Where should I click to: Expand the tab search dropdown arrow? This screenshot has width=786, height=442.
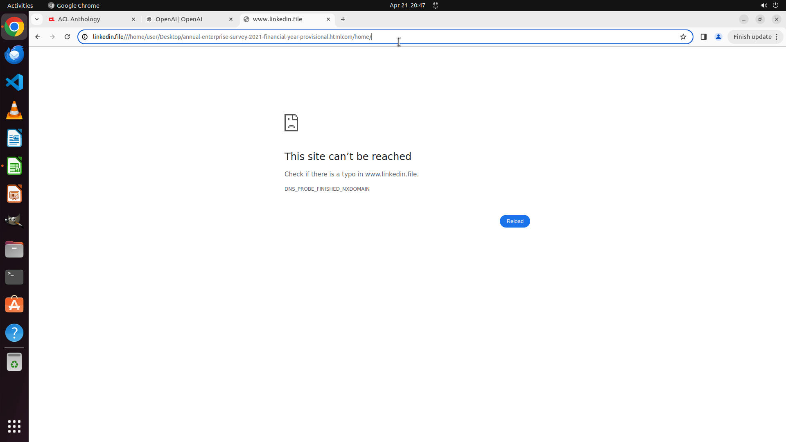pos(37,19)
